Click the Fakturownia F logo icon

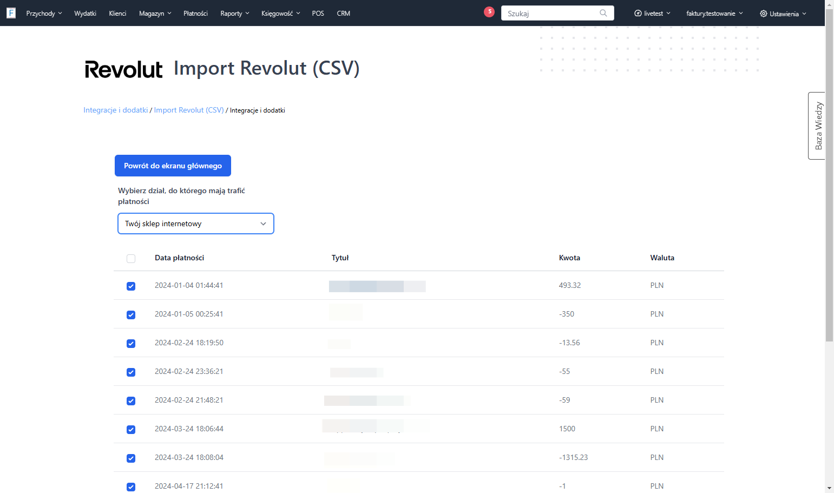pyautogui.click(x=11, y=13)
